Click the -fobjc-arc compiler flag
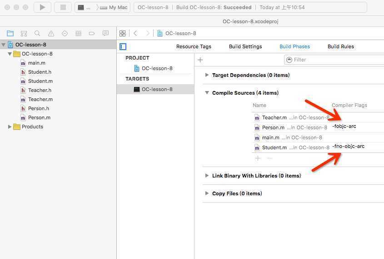 344,126
